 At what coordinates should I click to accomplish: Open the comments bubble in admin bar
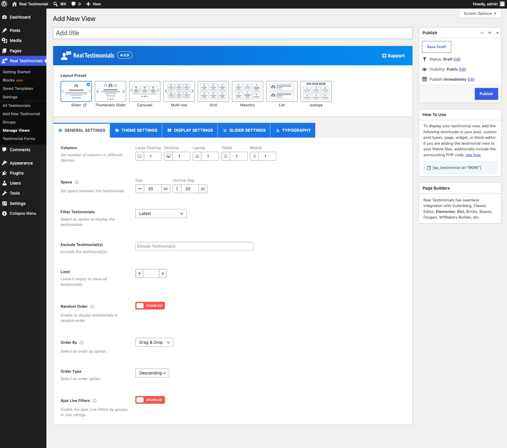pos(74,4)
